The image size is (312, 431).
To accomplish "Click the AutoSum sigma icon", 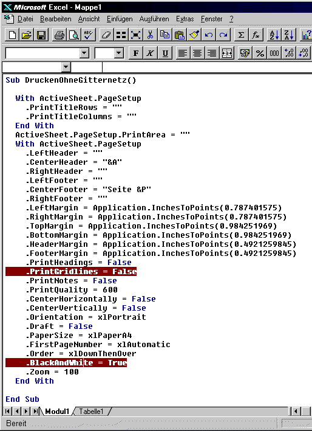I will click(x=241, y=35).
